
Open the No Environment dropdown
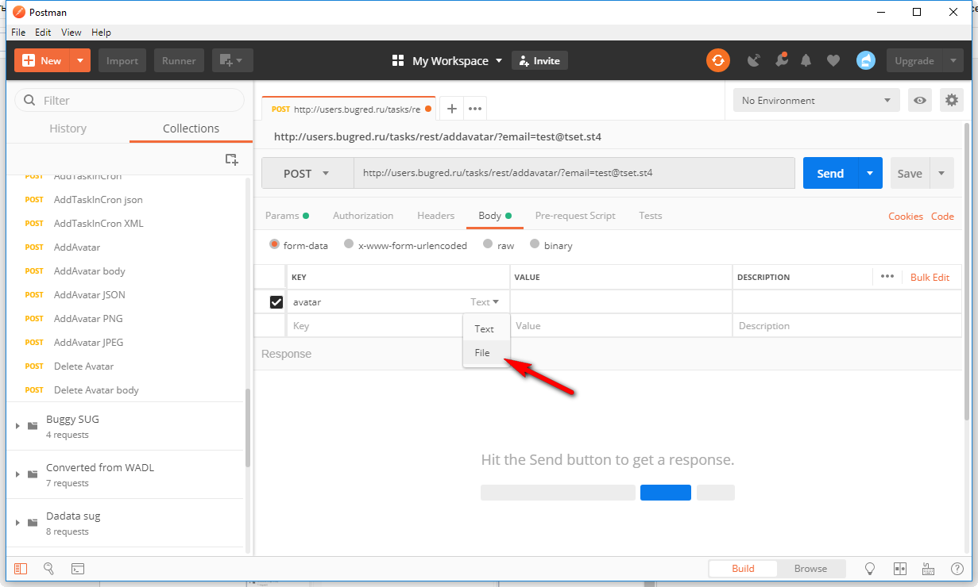pyautogui.click(x=816, y=101)
